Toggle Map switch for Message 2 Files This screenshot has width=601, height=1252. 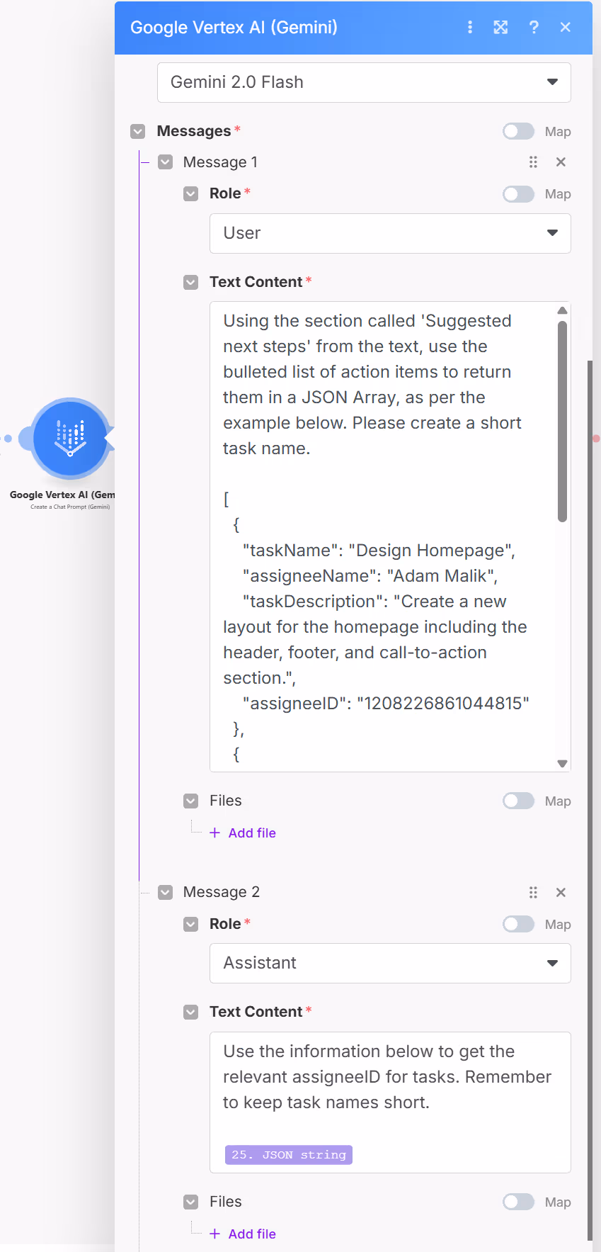pyautogui.click(x=518, y=1202)
